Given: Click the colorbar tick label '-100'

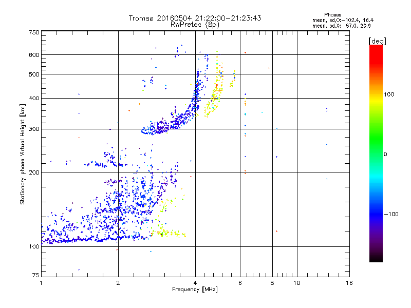Looking at the screenshot, I should click(391, 214).
